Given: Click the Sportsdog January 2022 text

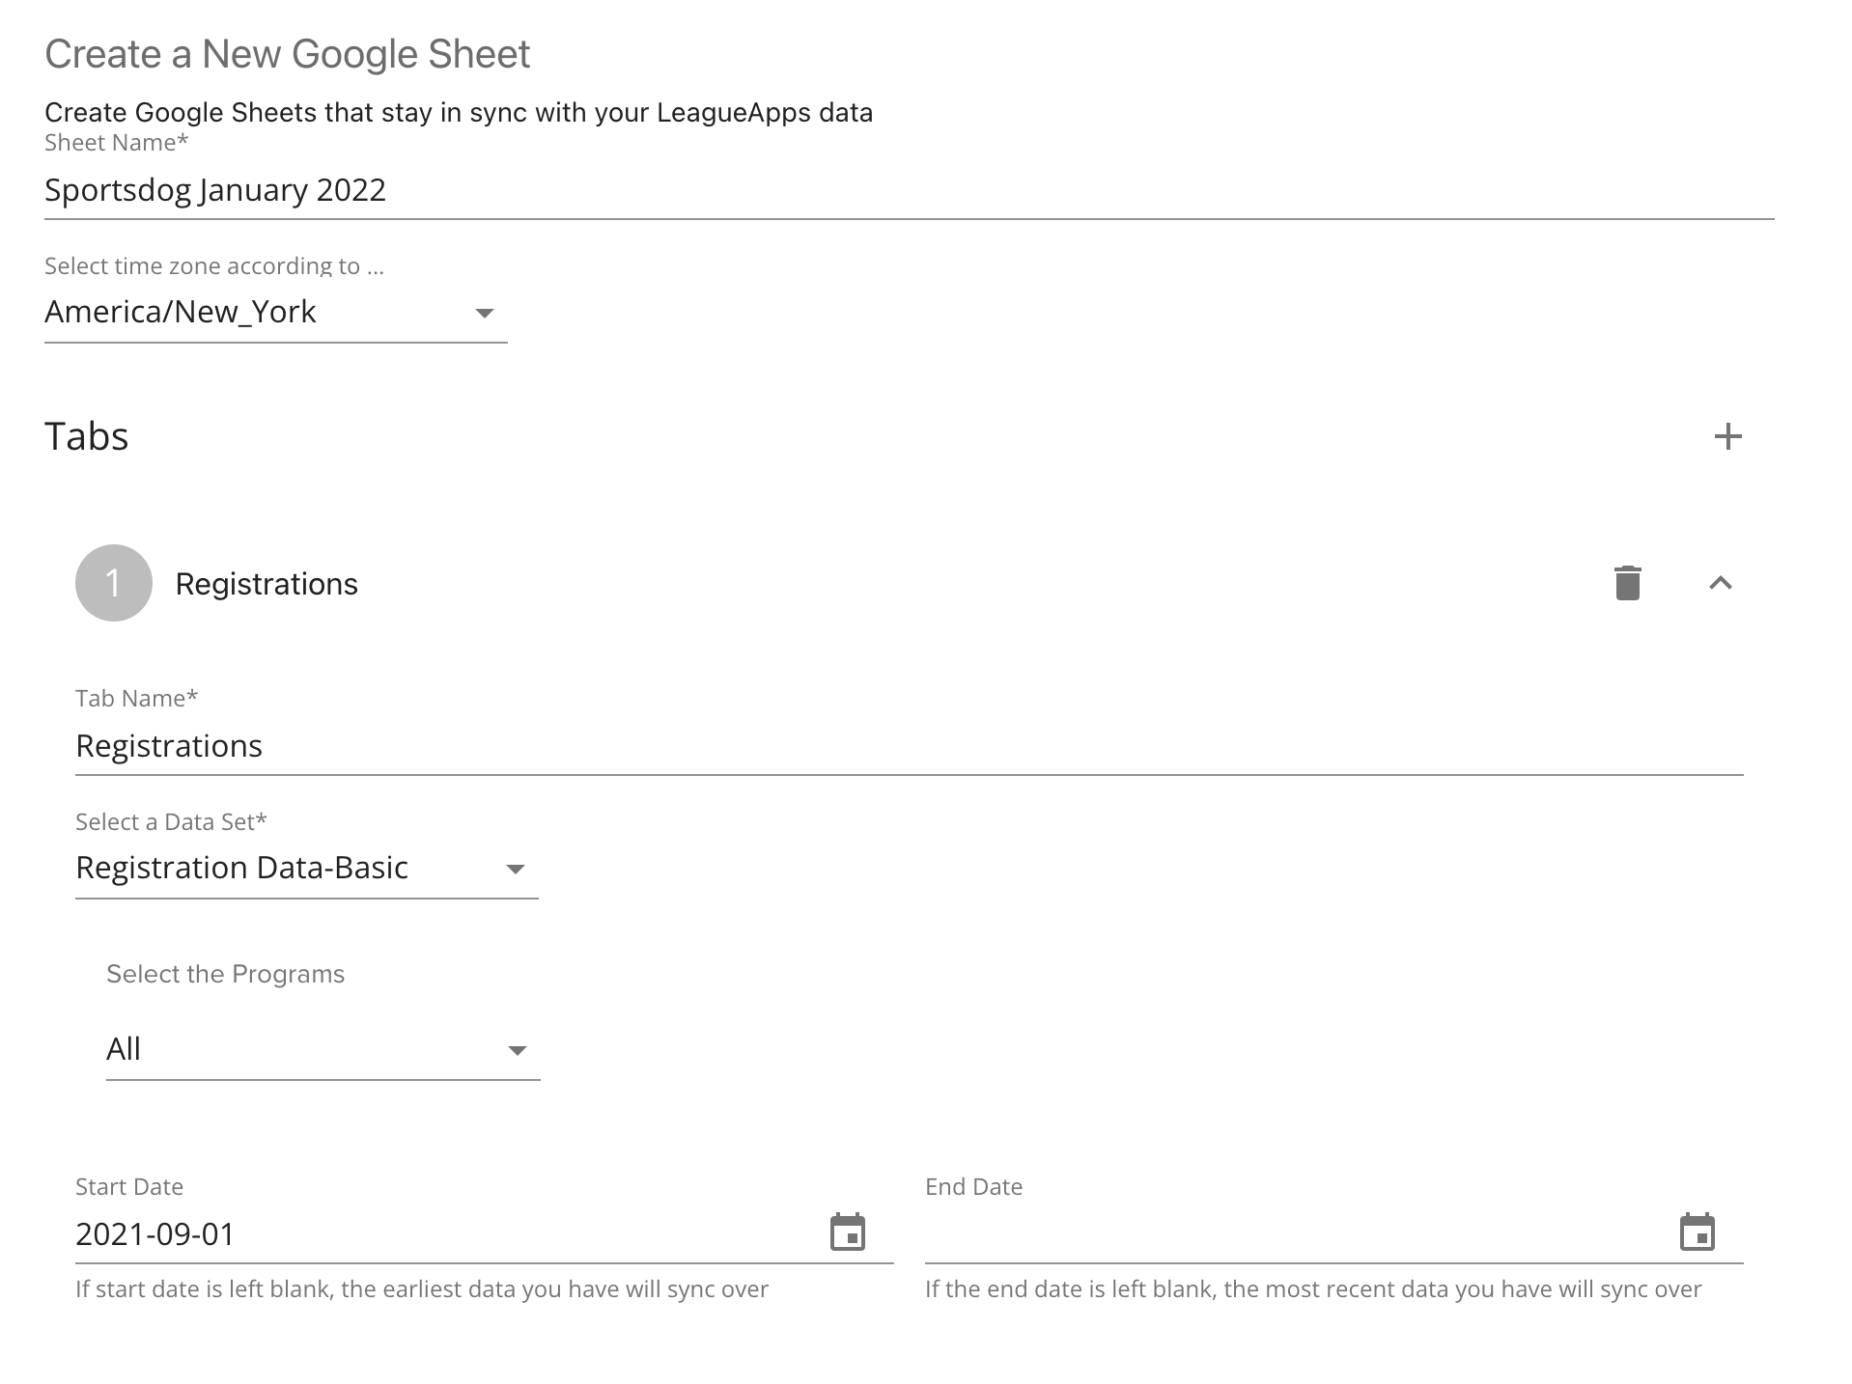Looking at the screenshot, I should (214, 189).
